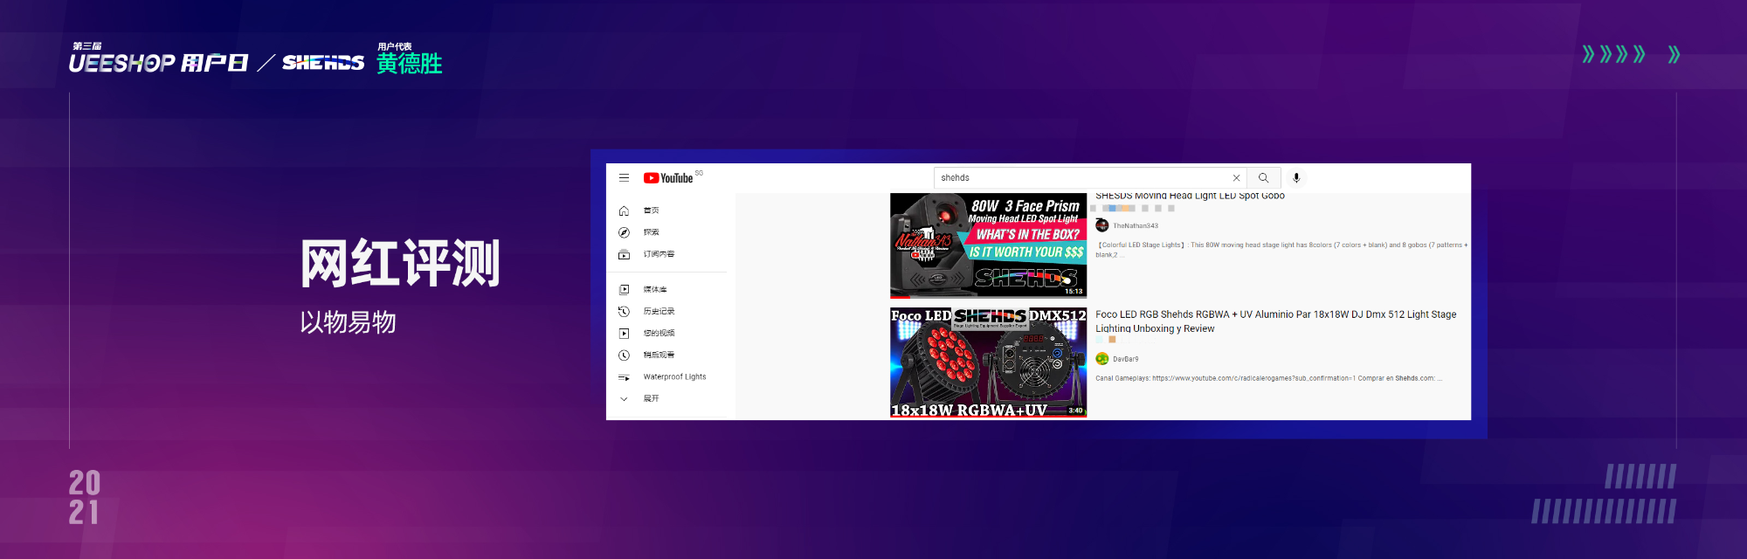This screenshot has height=559, width=1747.
Task: Clear the search box with X icon
Action: coord(1236,178)
